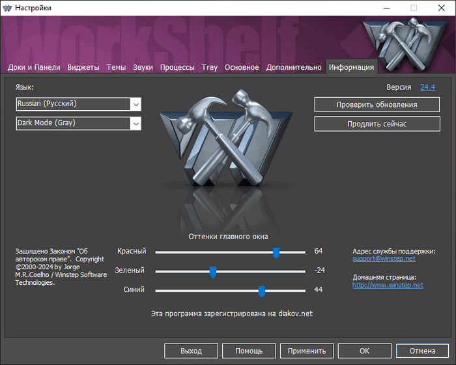Click the Зеленый slider handle

[212, 271]
